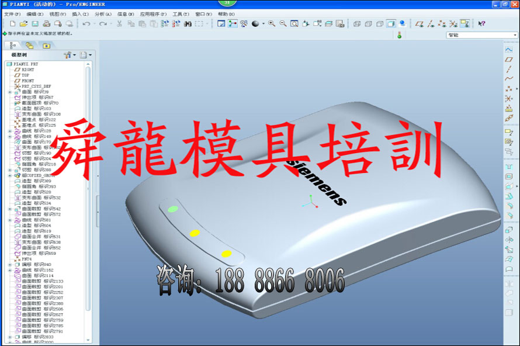
Task: Expand the 切剪 标识288 tree node
Action: click(x=10, y=170)
